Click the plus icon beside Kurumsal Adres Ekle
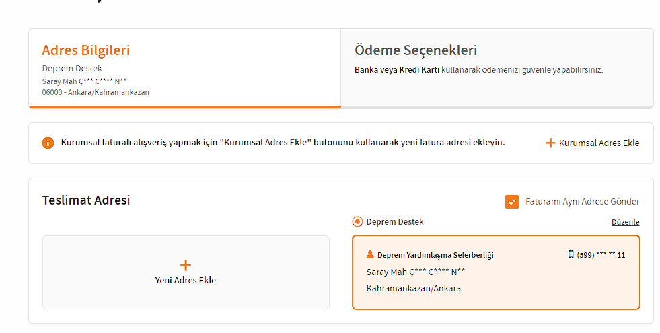 click(550, 143)
